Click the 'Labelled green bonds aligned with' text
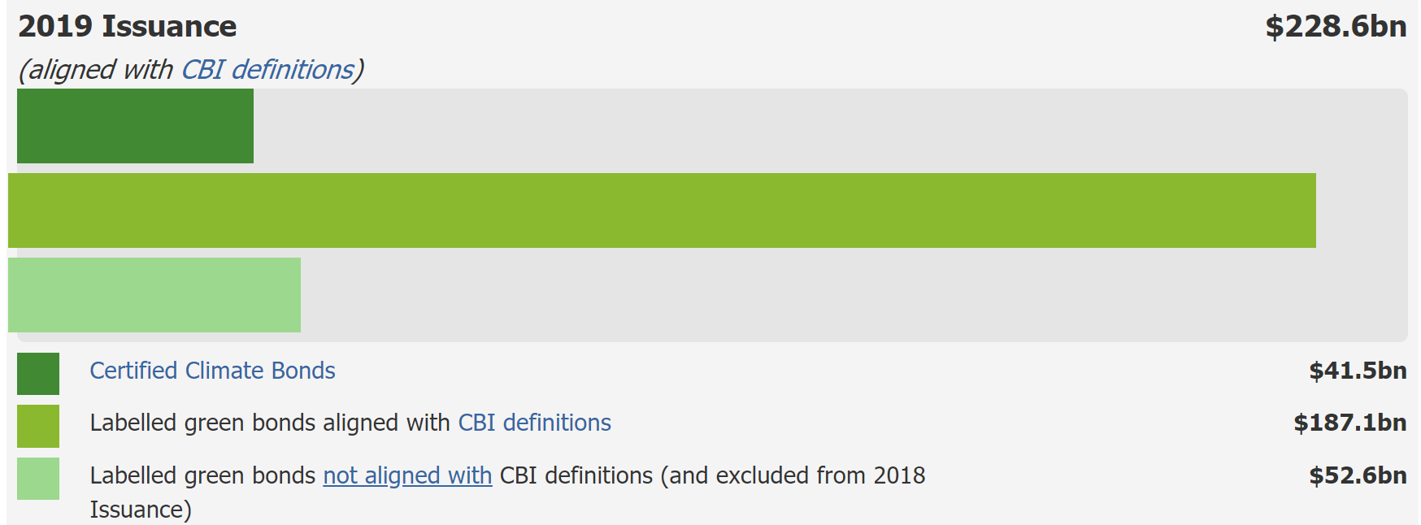This screenshot has width=1421, height=525. point(270,423)
